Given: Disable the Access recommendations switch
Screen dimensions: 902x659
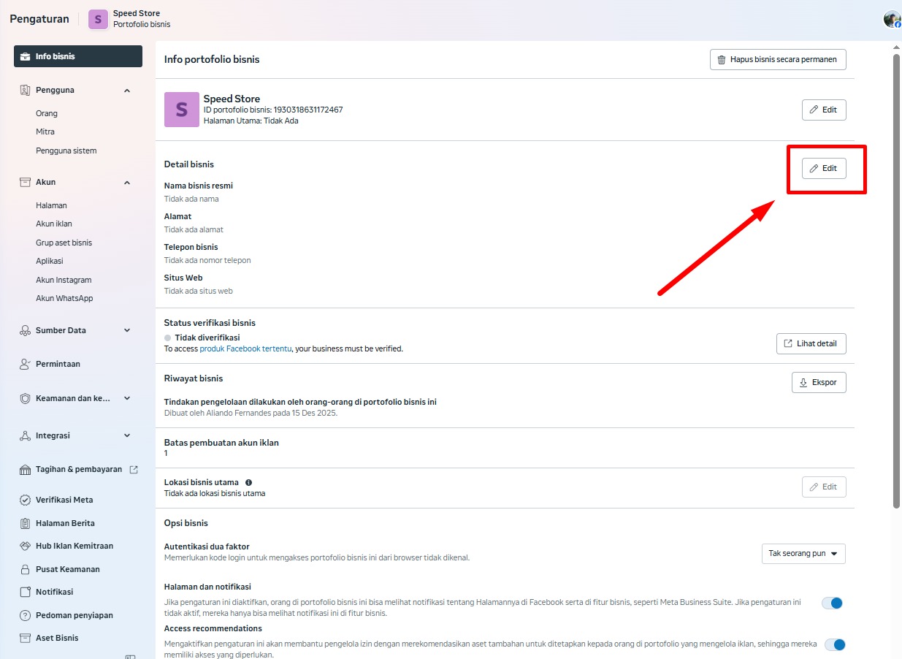Looking at the screenshot, I should (x=835, y=644).
